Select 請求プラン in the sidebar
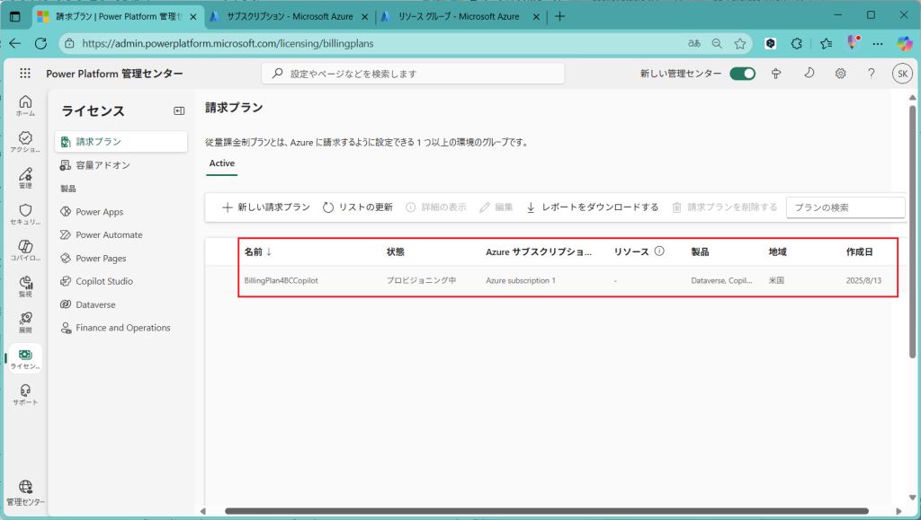This screenshot has height=520, width=921. (121, 141)
